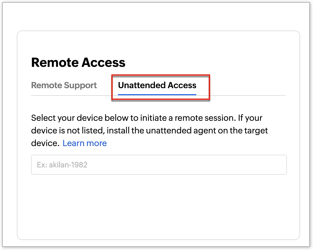
Task: Click 'initiate a remote session' in the description
Action: click(188, 118)
